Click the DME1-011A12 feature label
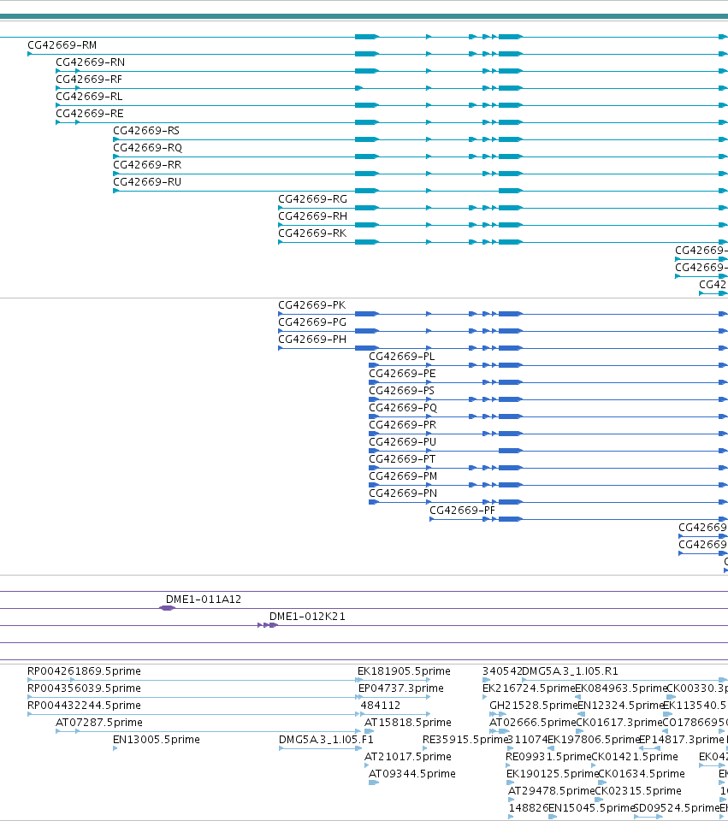728x821 pixels. point(204,600)
